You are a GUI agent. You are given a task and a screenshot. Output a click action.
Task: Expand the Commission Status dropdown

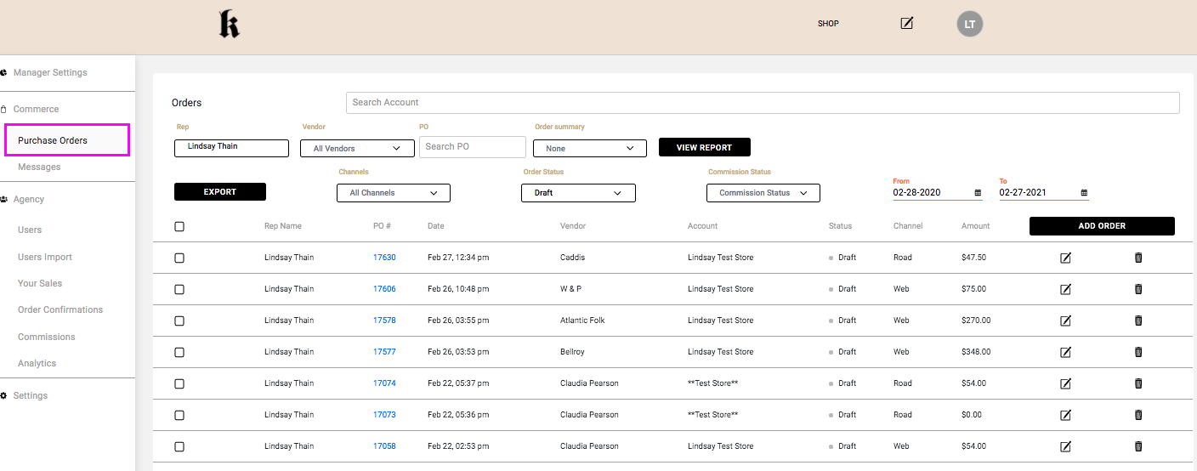tap(763, 193)
